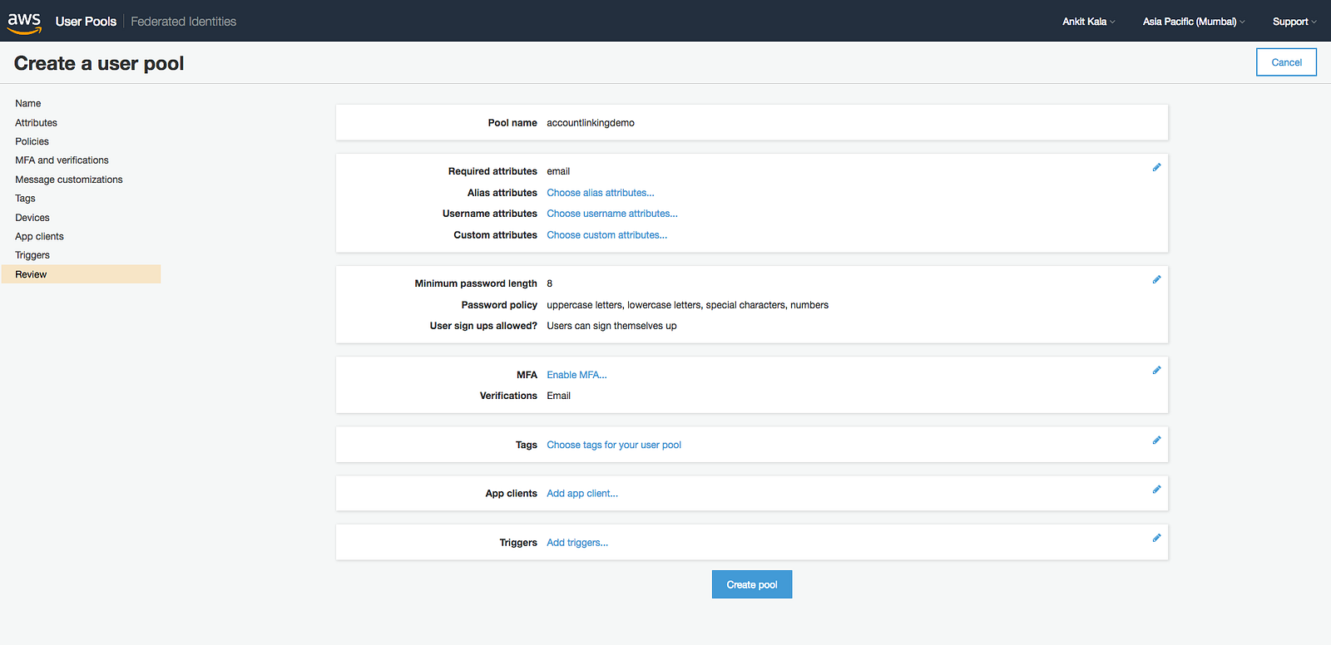
Task: Switch to Federated Identities tab
Action: coord(183,22)
